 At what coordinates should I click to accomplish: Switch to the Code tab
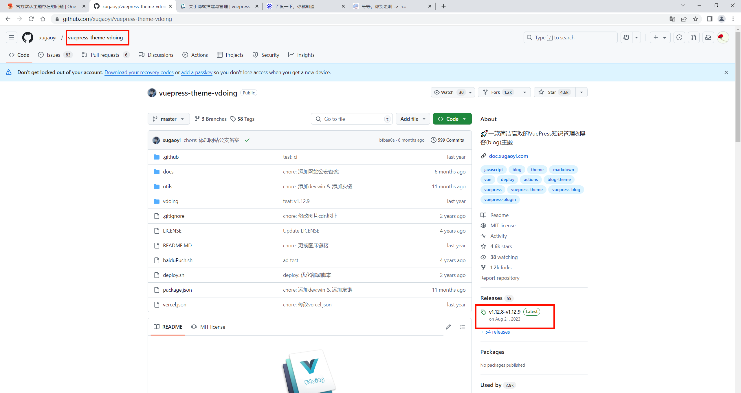tap(19, 55)
